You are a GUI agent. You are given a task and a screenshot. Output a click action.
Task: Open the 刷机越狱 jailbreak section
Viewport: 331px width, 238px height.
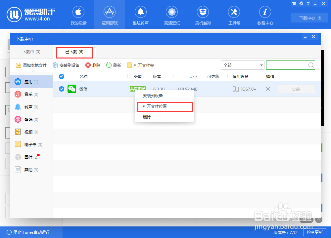[x=203, y=15]
